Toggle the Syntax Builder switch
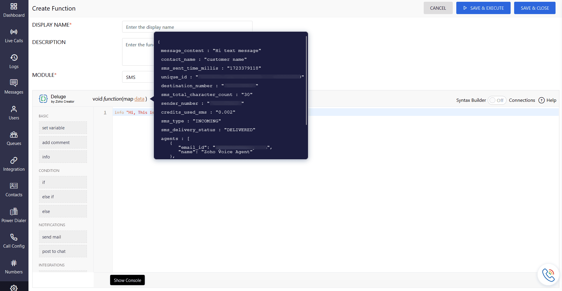The height and width of the screenshot is (291, 562). click(497, 100)
